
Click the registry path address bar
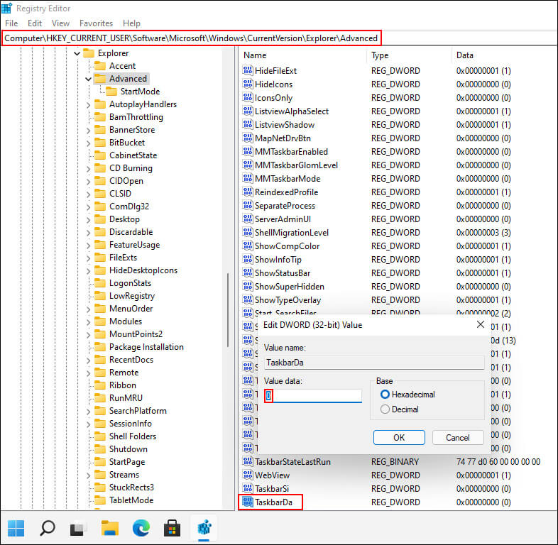point(279,38)
